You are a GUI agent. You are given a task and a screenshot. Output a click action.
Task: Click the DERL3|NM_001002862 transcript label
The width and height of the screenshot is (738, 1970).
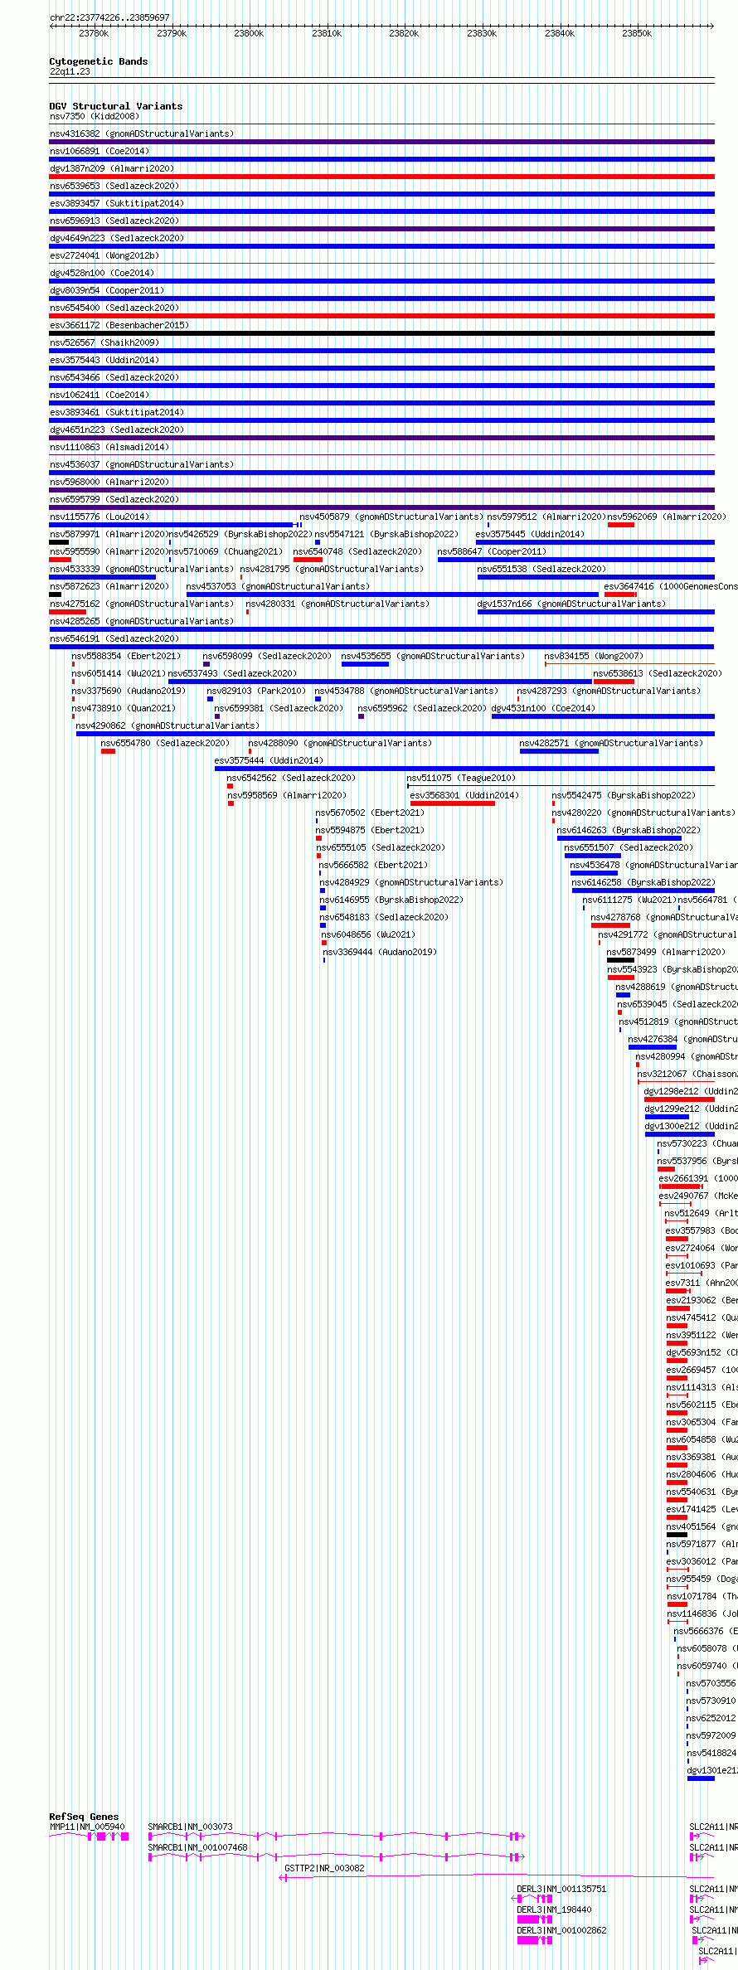tap(562, 1930)
